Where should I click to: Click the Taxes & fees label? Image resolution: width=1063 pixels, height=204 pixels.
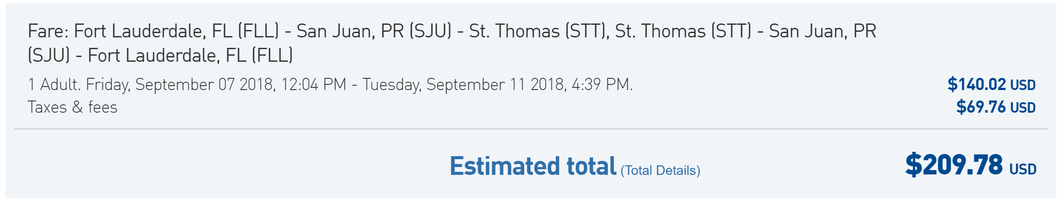(x=73, y=107)
